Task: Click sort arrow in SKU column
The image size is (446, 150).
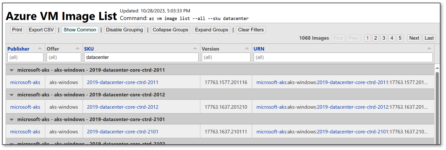Action: click(195, 48)
